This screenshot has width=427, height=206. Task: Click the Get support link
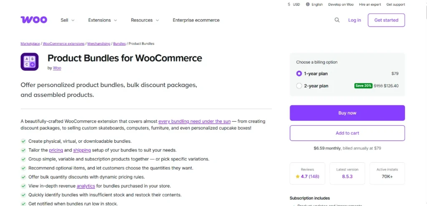coord(395,5)
